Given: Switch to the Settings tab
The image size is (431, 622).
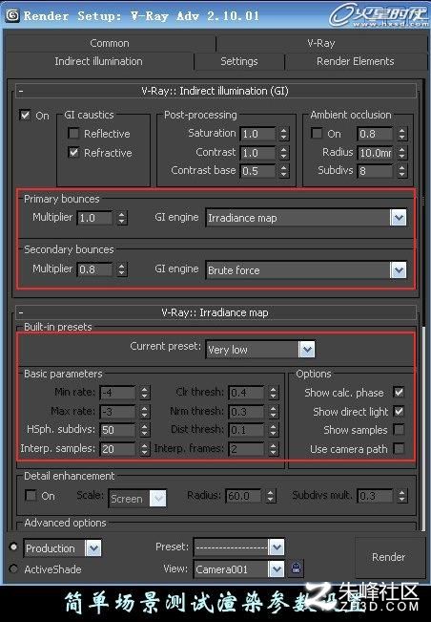Looking at the screenshot, I should click(x=239, y=61).
